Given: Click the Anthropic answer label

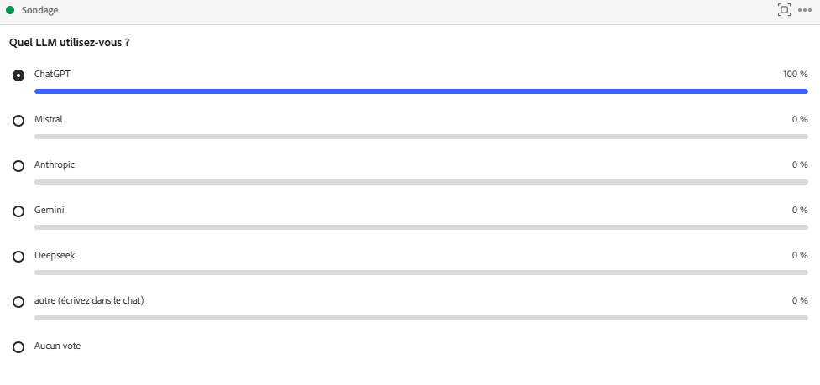Looking at the screenshot, I should coord(55,164).
